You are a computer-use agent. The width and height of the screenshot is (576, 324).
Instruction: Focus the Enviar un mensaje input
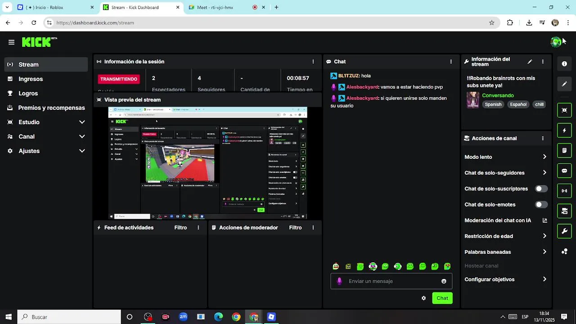click(x=391, y=281)
